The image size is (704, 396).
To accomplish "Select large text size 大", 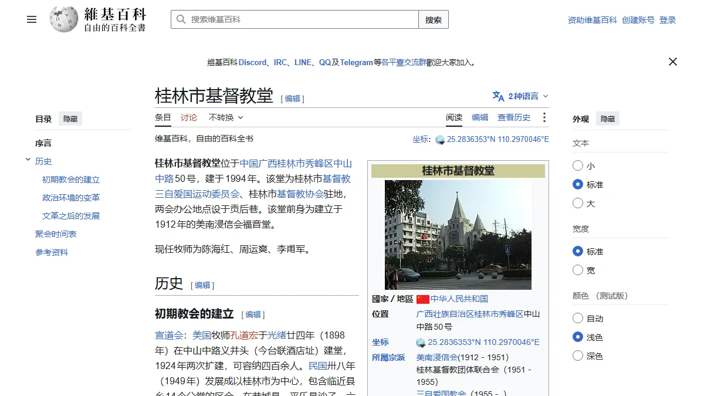I will 578,204.
